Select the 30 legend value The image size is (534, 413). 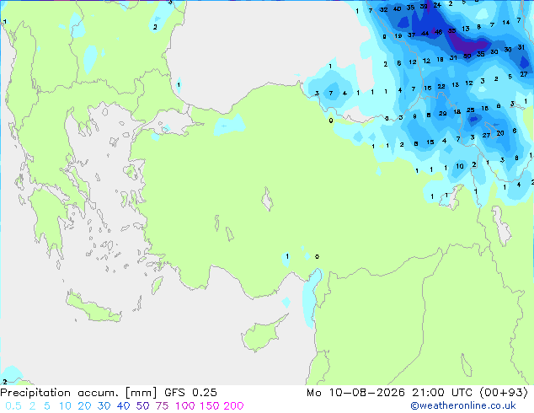coord(104,406)
